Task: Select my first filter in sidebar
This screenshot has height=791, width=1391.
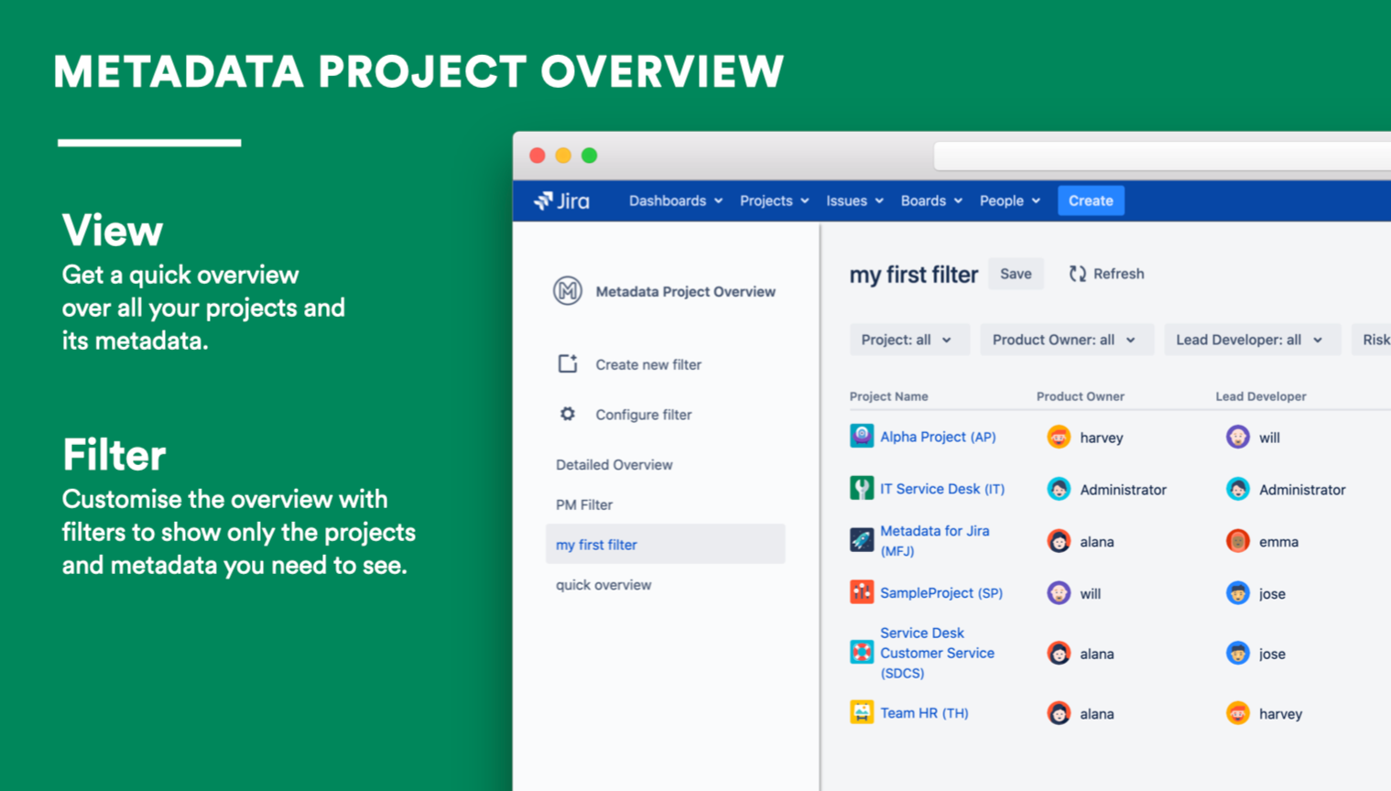Action: 666,544
